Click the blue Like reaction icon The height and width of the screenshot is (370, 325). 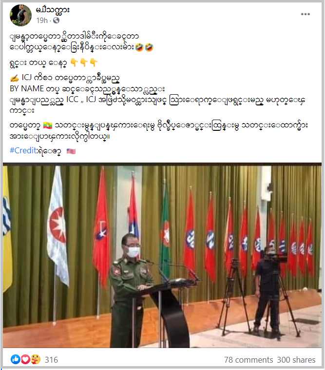16,360
